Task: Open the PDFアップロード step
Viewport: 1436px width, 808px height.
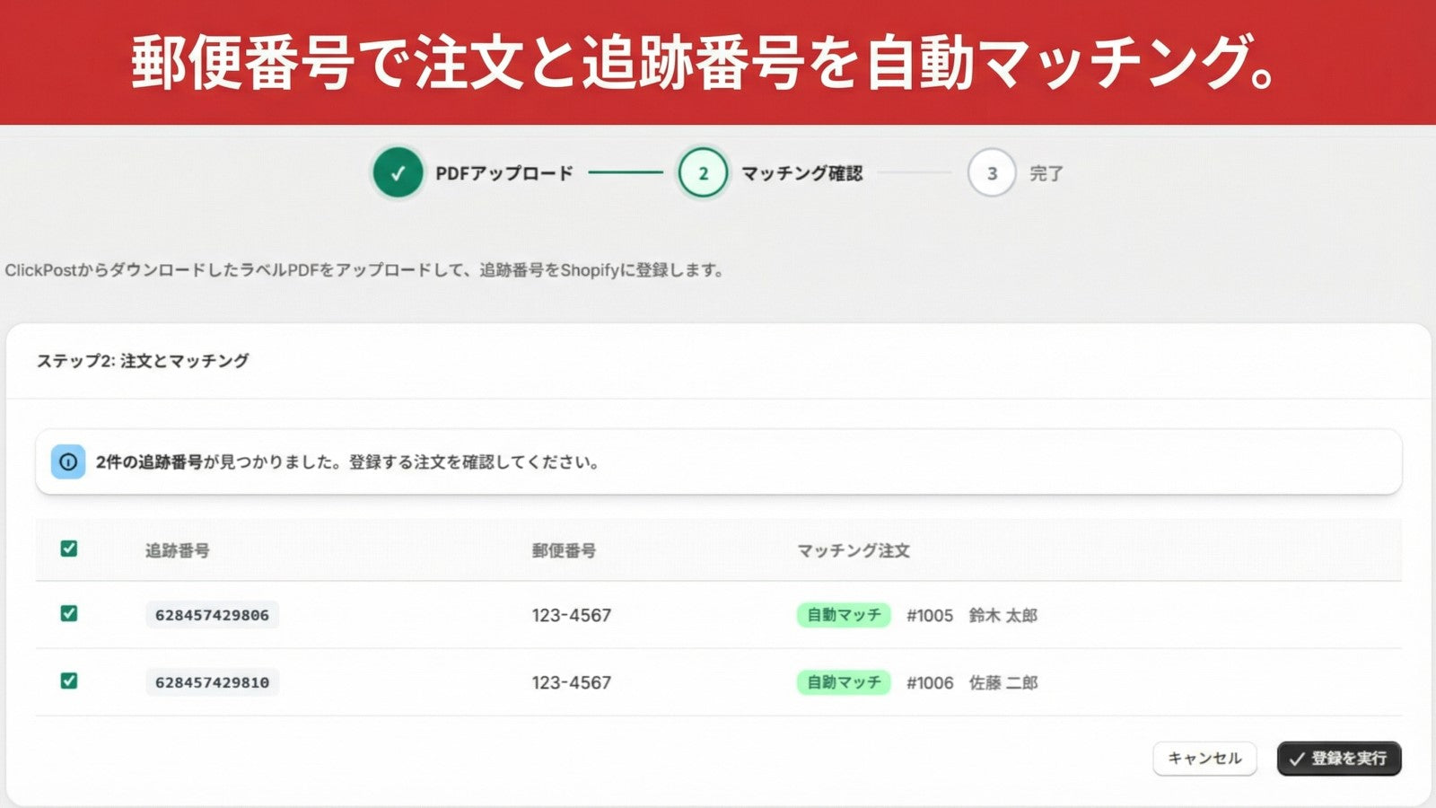Action: tap(504, 173)
